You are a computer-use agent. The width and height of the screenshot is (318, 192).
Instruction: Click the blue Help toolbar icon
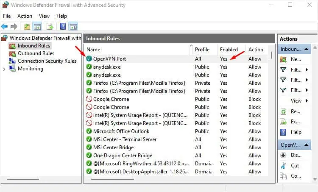point(63,26)
